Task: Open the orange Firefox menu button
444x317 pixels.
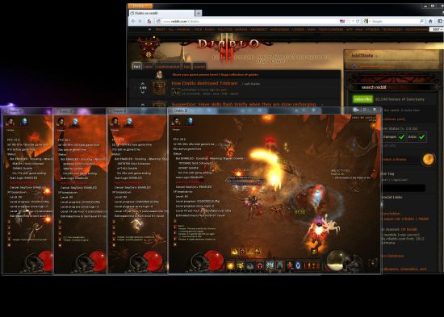Action: point(140,6)
